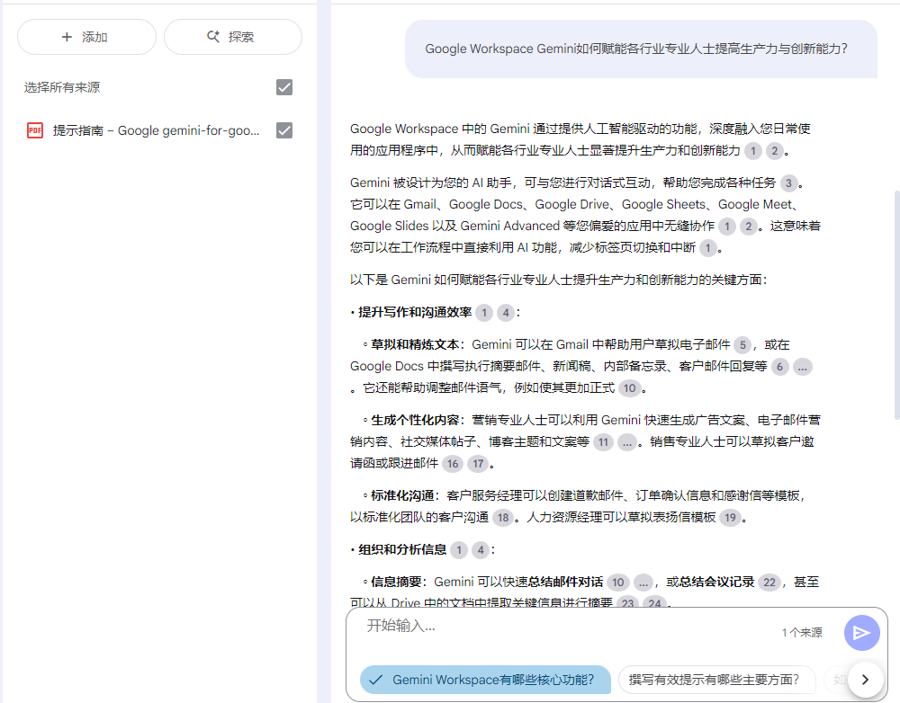Click the 1 个来源 indicator
Viewport: 900px width, 703px height.
(802, 633)
